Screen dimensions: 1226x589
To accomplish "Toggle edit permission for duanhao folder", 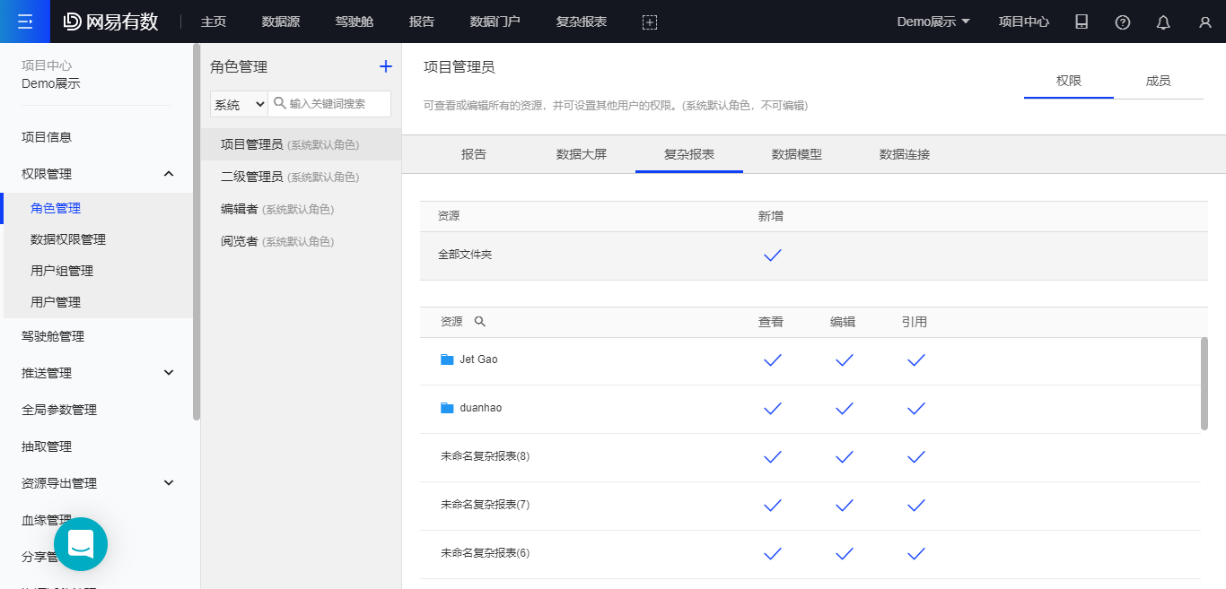I will coord(844,409).
